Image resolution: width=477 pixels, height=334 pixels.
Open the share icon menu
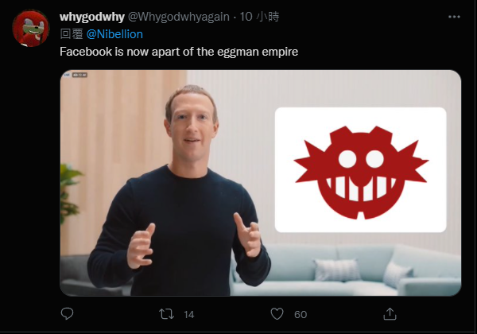(x=389, y=314)
